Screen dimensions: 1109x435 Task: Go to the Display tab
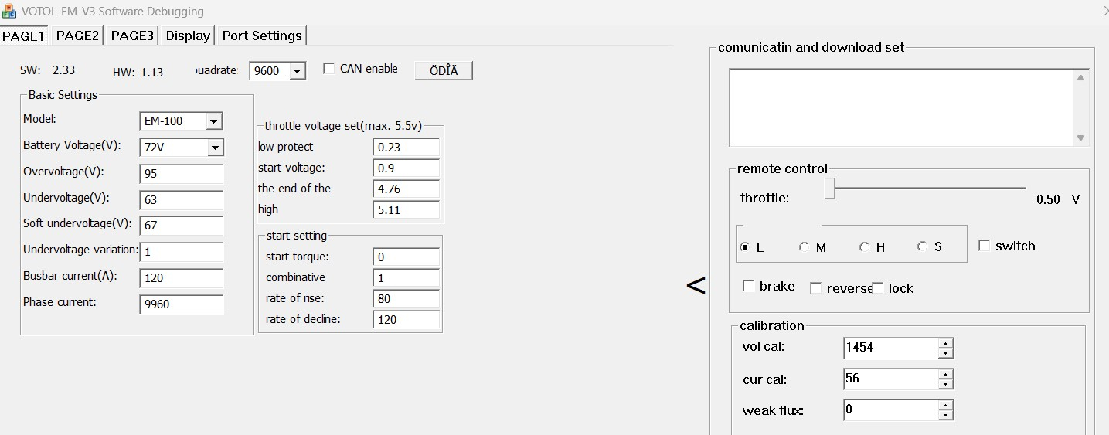pyautogui.click(x=188, y=36)
